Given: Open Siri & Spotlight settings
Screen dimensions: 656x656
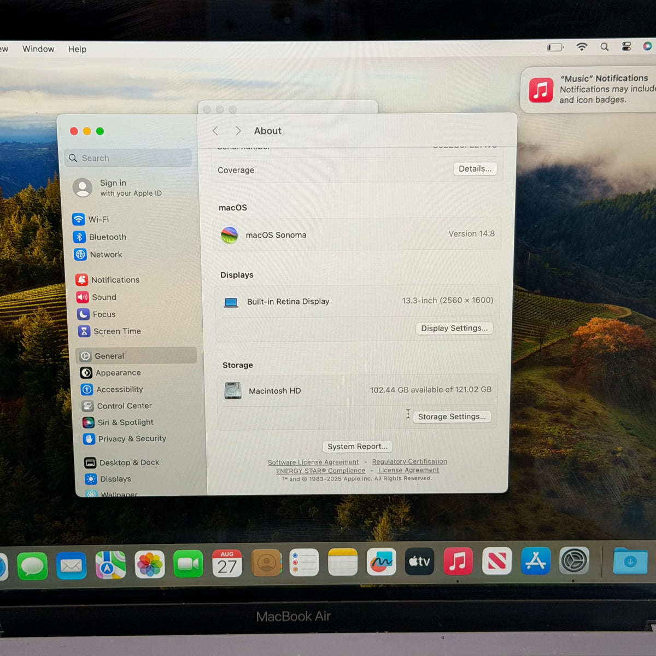Looking at the screenshot, I should (x=118, y=422).
